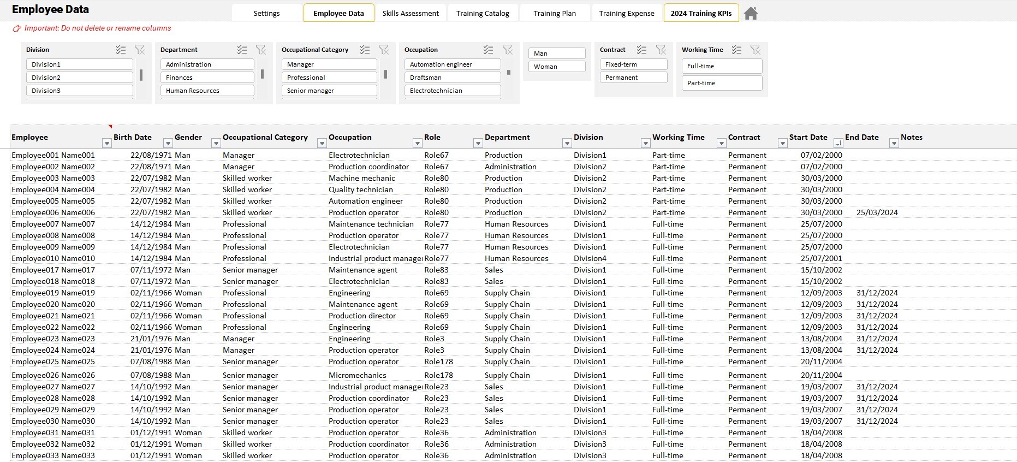Select Division4 cell for Employee010
This screenshot has width=1017, height=462.
click(x=590, y=258)
